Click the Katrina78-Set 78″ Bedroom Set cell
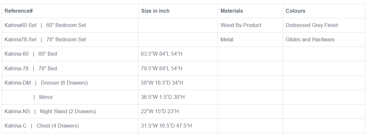The width and height of the screenshot is (368, 136). click(45, 40)
